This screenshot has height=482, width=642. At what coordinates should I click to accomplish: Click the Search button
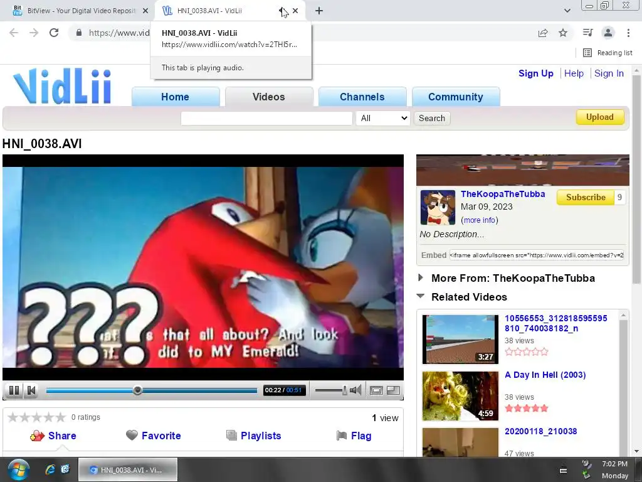pos(432,118)
